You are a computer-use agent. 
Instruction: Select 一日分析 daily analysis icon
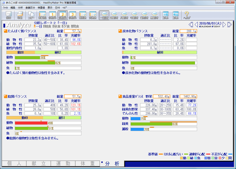click(104, 15)
